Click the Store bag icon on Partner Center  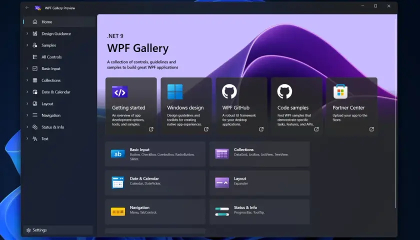tap(340, 91)
